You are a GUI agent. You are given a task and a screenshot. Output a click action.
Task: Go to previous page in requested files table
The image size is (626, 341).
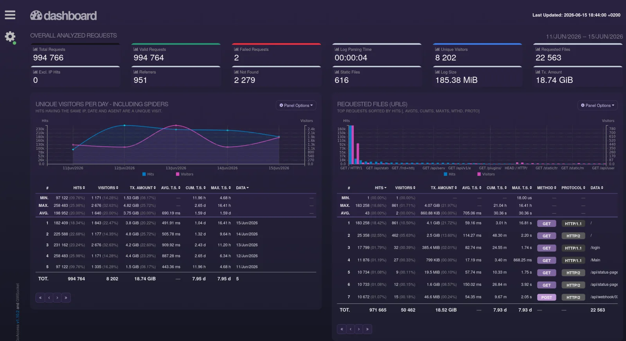pos(350,329)
